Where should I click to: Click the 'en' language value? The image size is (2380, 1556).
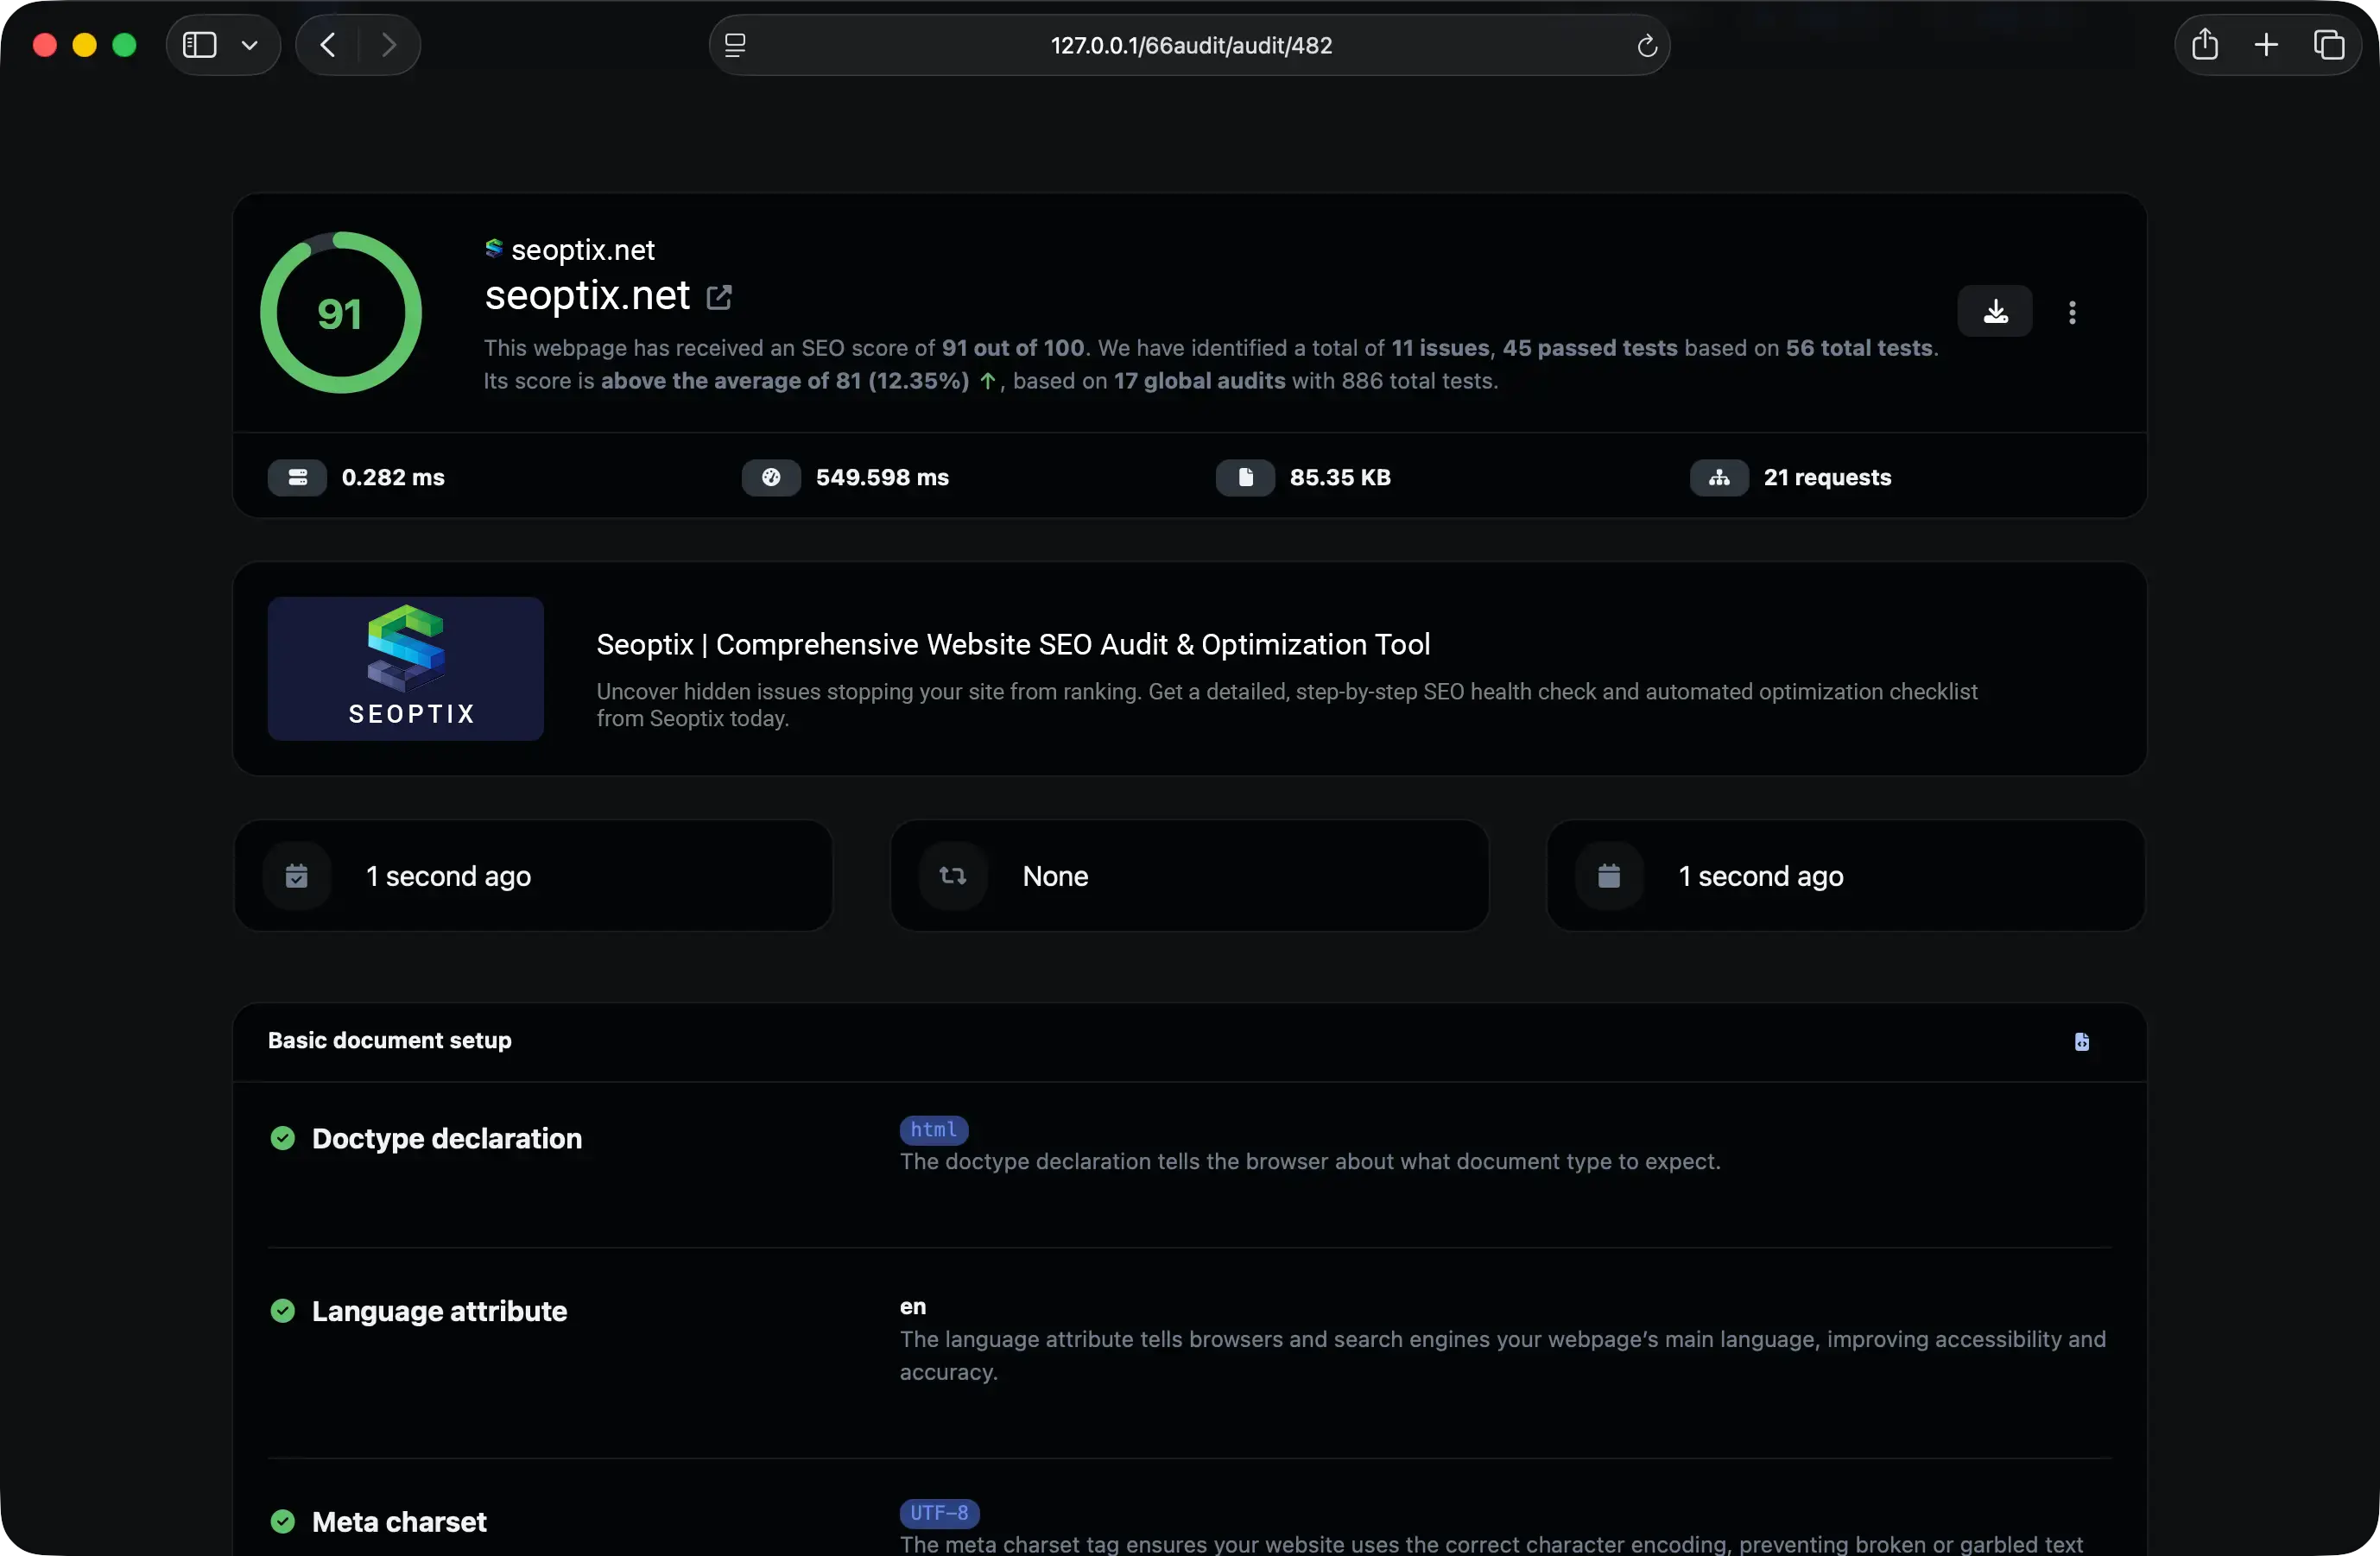coord(913,1306)
